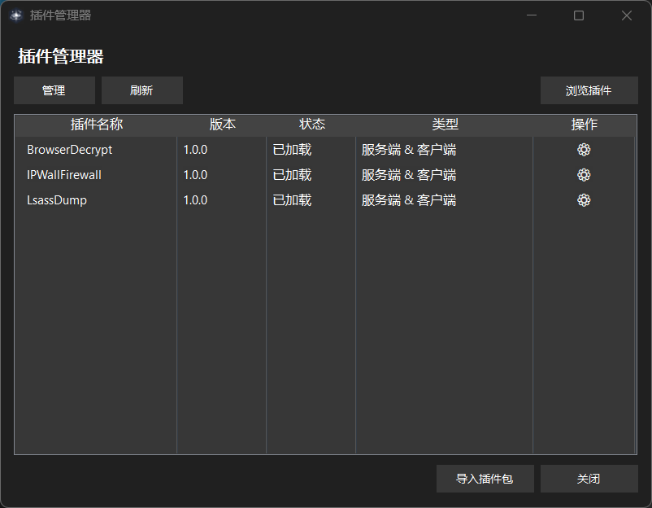Click 服务端 & 客户端 type for BrowserDecrypt

[x=409, y=150]
